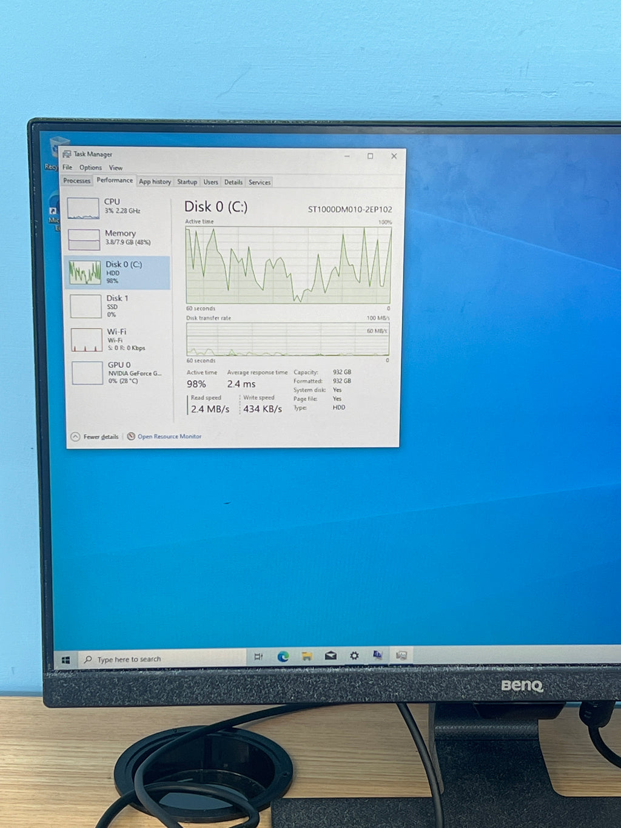The image size is (621, 828).
Task: Minimize the Task Manager window
Action: [x=347, y=156]
